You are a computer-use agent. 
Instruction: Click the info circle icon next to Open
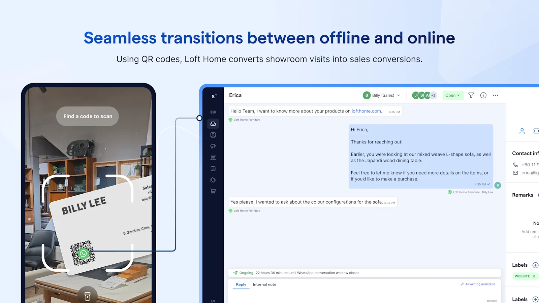point(483,95)
